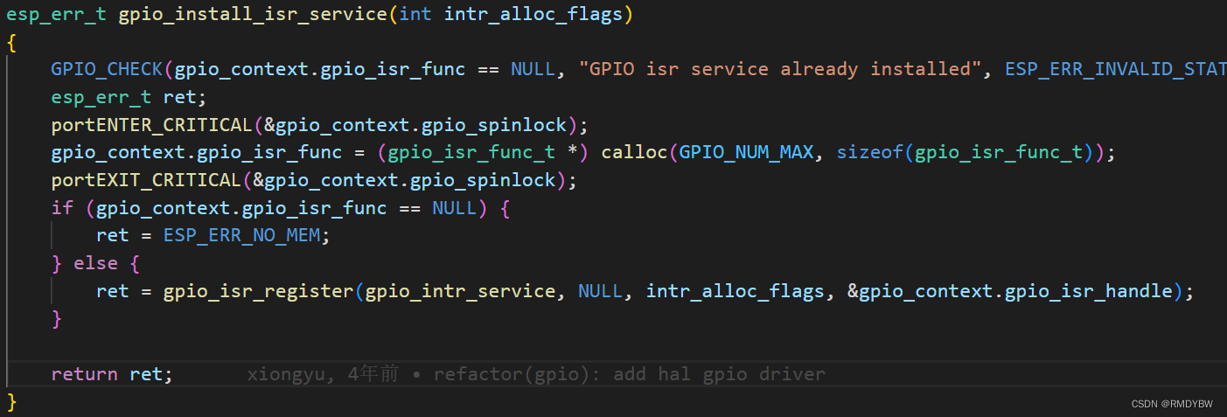The height and width of the screenshot is (417, 1227).
Task: Click the GPIO_NUM_MAX constant
Action: 747,153
